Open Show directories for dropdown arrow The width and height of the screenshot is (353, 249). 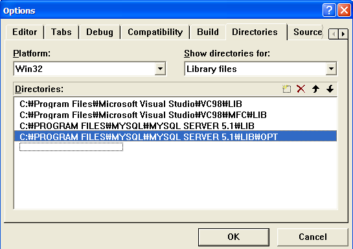(331, 69)
